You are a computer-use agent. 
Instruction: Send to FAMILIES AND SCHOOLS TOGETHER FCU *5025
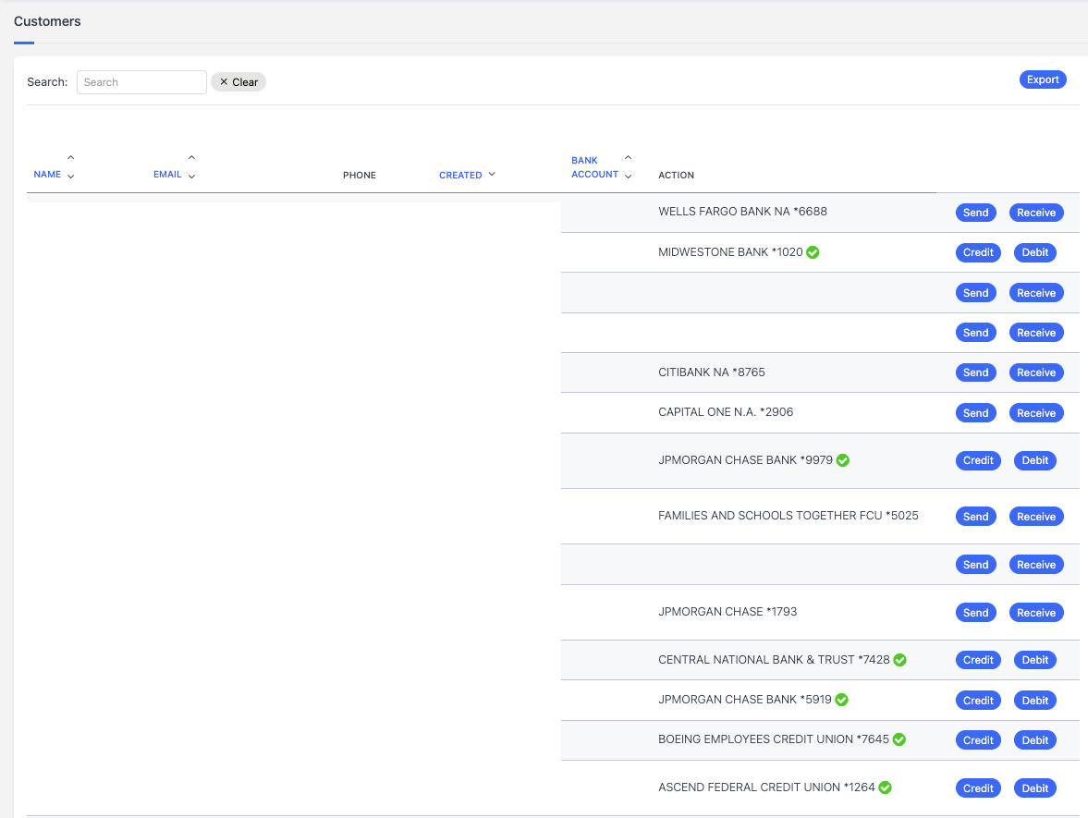[975, 516]
